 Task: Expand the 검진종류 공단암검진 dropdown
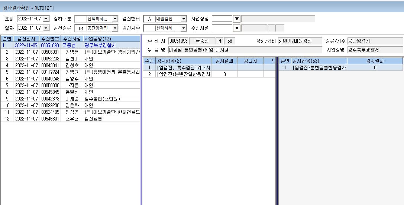115,28
